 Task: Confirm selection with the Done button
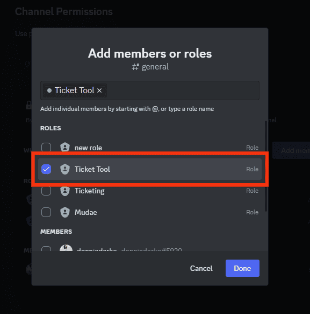coord(242,268)
